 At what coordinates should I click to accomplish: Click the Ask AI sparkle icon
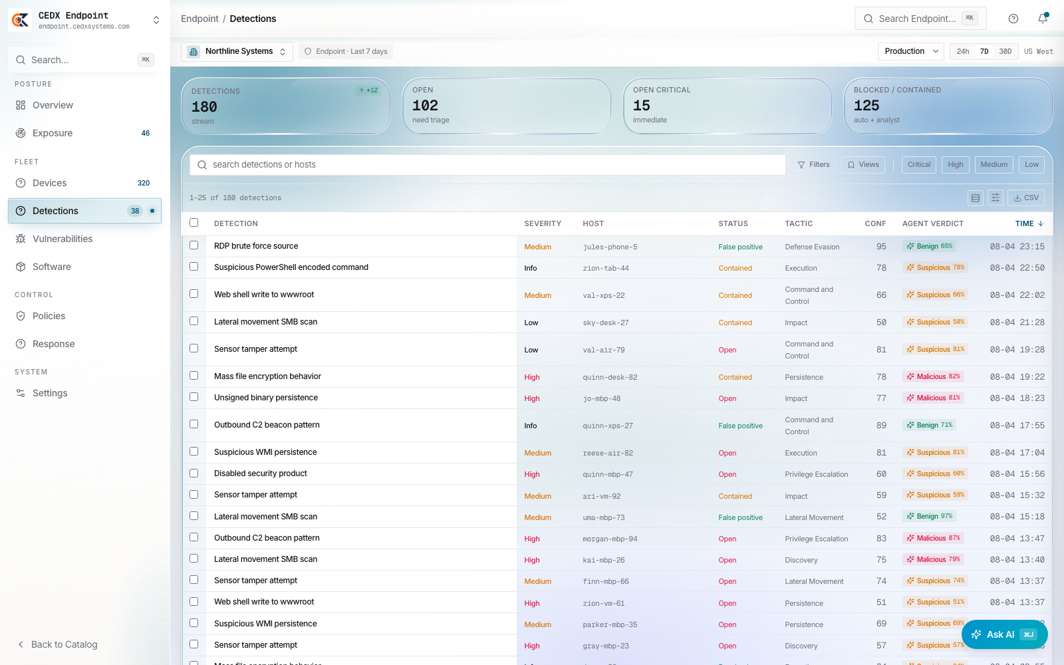[976, 634]
